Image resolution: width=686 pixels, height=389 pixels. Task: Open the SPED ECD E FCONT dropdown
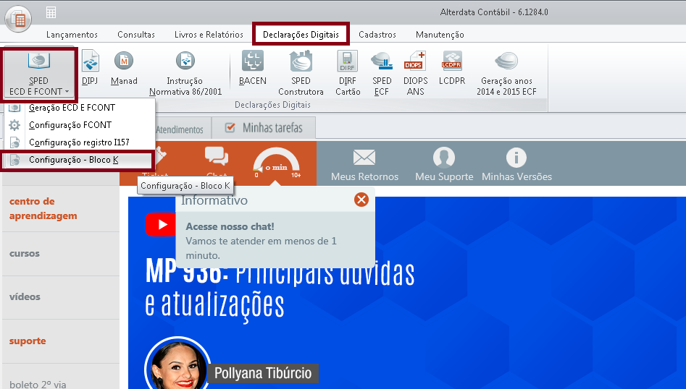pos(39,74)
